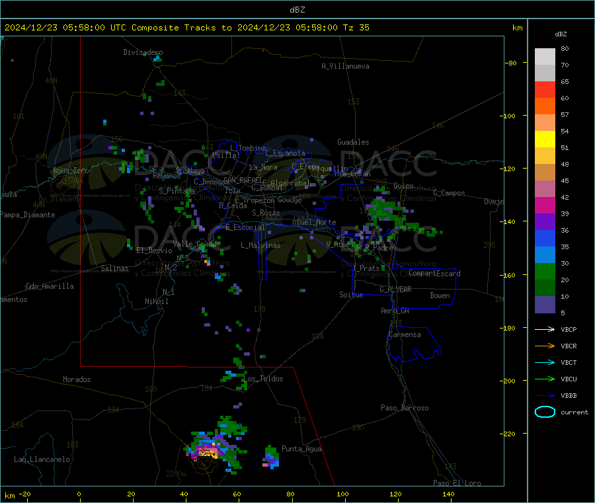Screen dimensions: 595x503
Task: Click the 'Tz 35' value in the header
Action: 356,28
